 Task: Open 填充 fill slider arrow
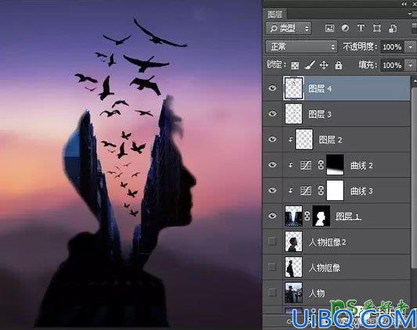[x=410, y=65]
